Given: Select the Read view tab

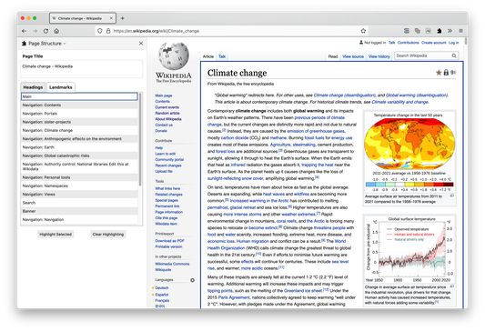Looking at the screenshot, I should point(333,56).
